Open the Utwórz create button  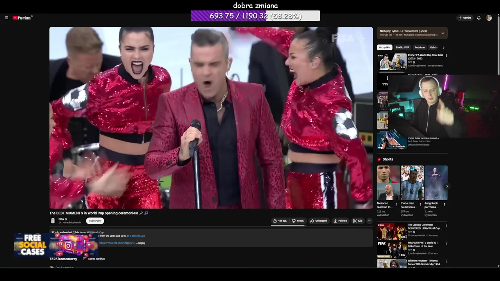coord(465,18)
